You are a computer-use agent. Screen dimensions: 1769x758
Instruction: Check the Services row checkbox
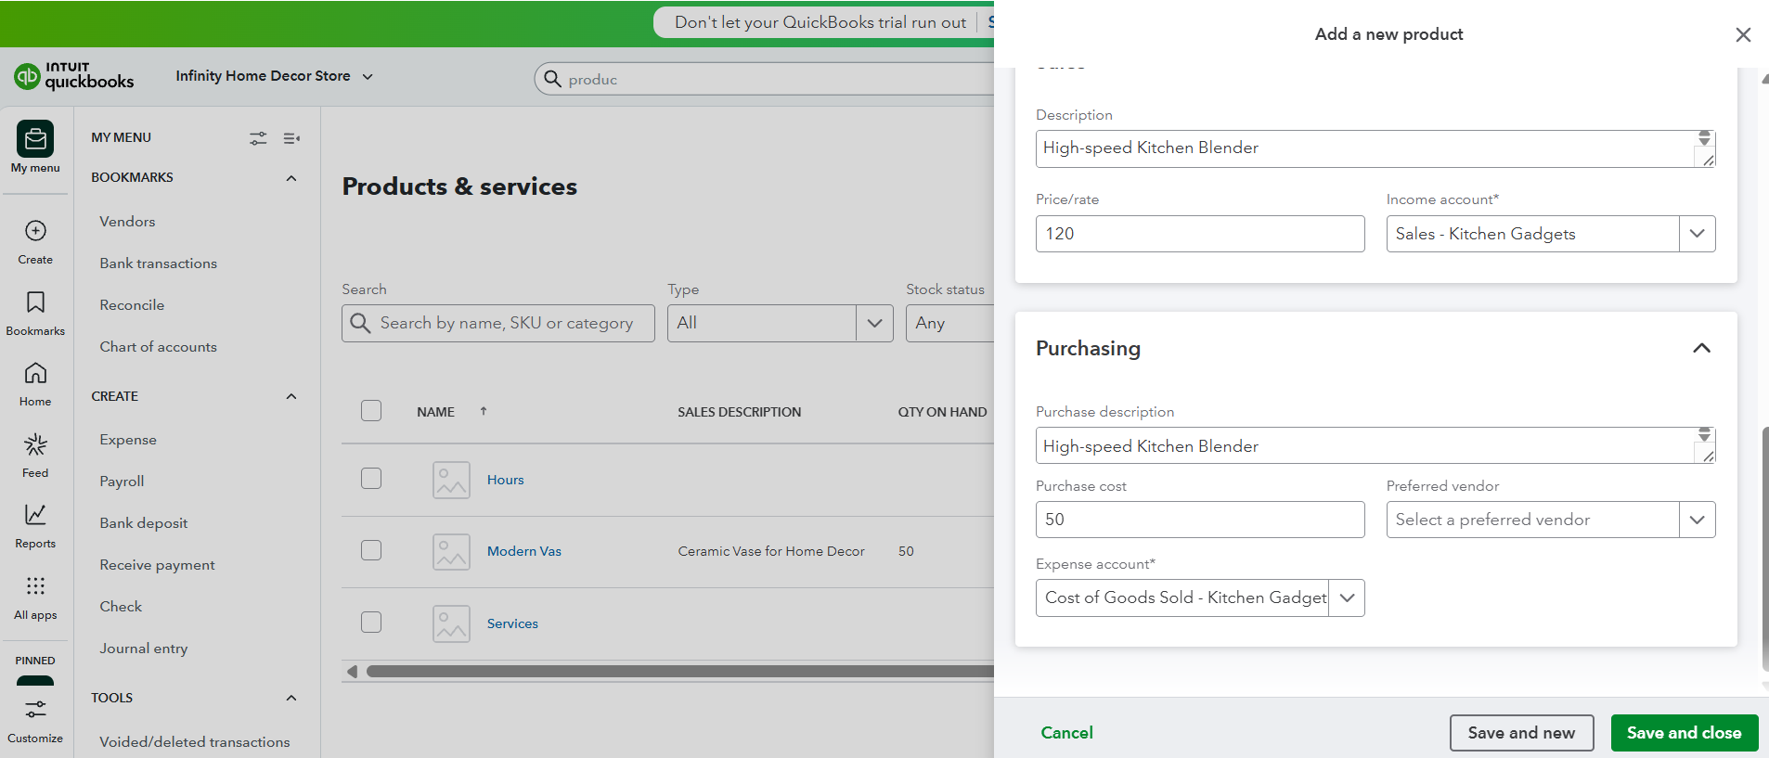point(371,622)
